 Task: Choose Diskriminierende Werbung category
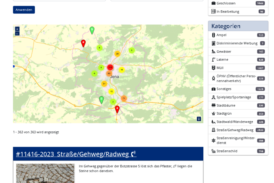pos(238,43)
